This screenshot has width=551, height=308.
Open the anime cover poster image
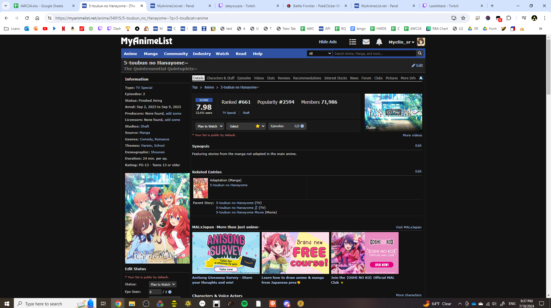pyautogui.click(x=157, y=218)
